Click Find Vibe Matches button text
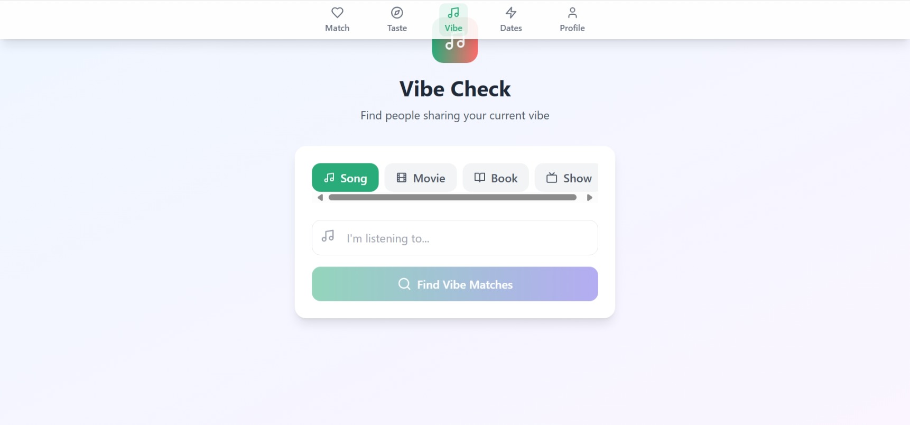 [465, 284]
